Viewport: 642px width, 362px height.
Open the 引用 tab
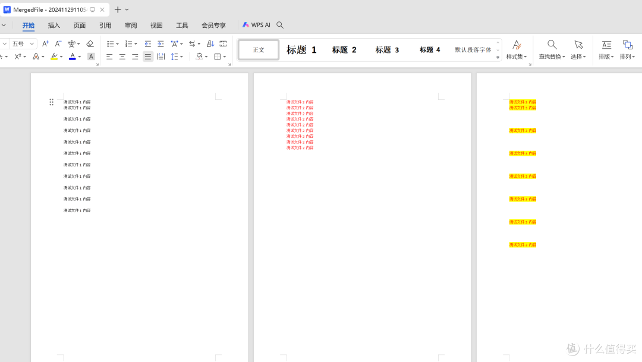click(105, 26)
